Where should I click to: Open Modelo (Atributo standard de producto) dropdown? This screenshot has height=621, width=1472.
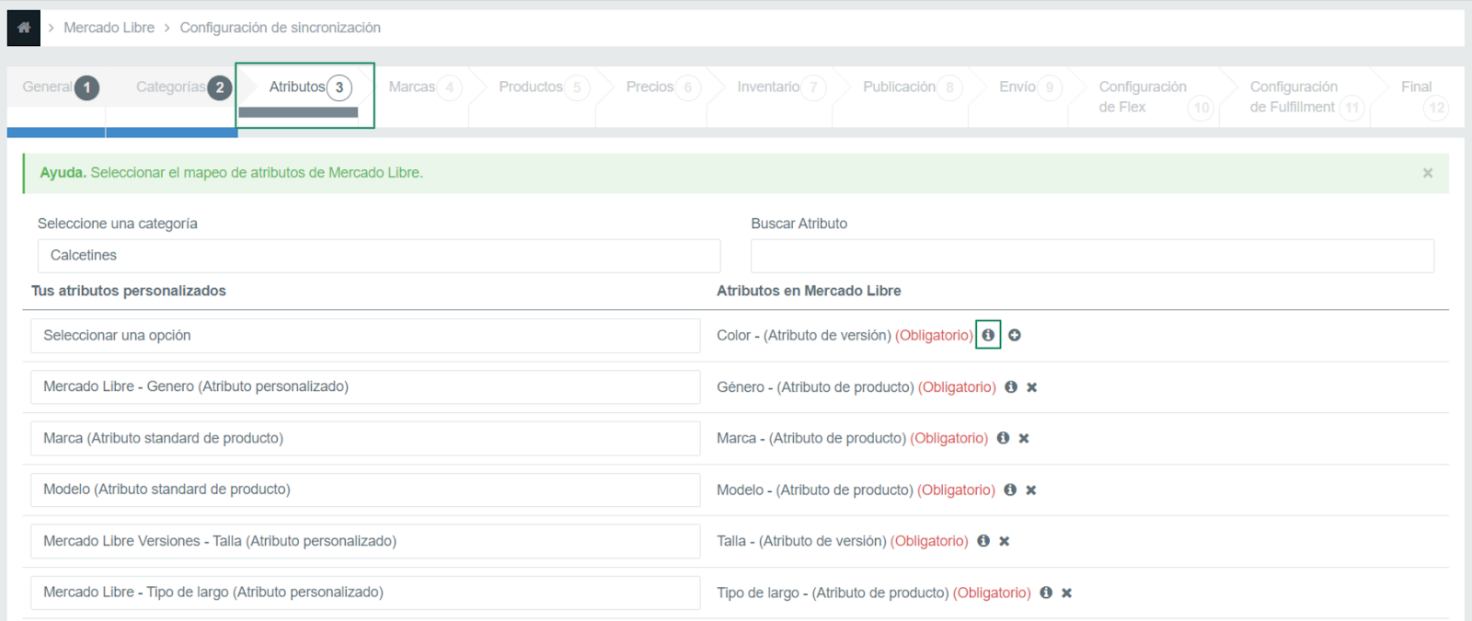[365, 489]
